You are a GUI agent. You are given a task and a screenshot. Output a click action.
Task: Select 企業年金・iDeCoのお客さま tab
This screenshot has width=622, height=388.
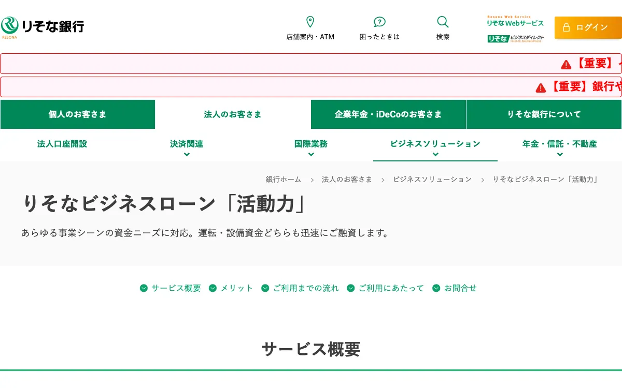click(x=388, y=114)
